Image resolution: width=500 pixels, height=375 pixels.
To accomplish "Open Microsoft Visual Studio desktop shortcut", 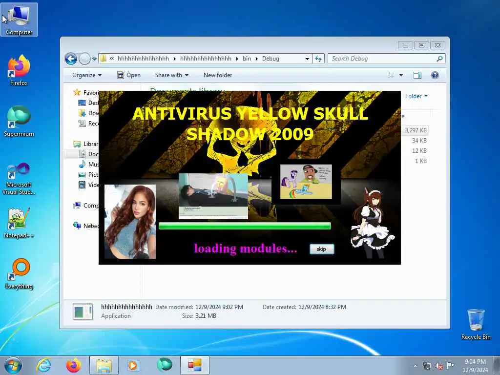I will coord(19,179).
